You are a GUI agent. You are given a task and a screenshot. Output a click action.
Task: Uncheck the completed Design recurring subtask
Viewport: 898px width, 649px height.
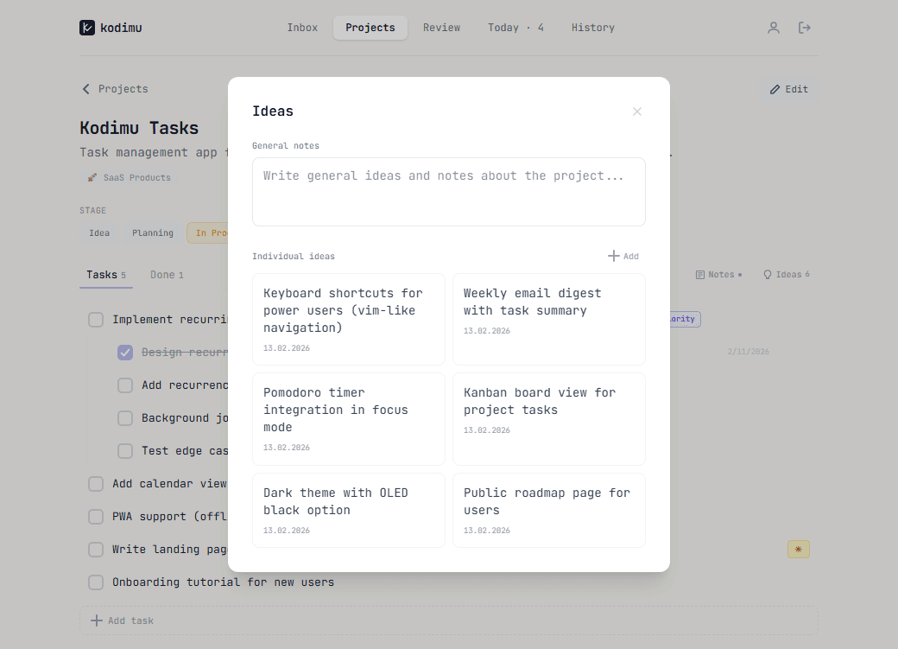pos(125,352)
